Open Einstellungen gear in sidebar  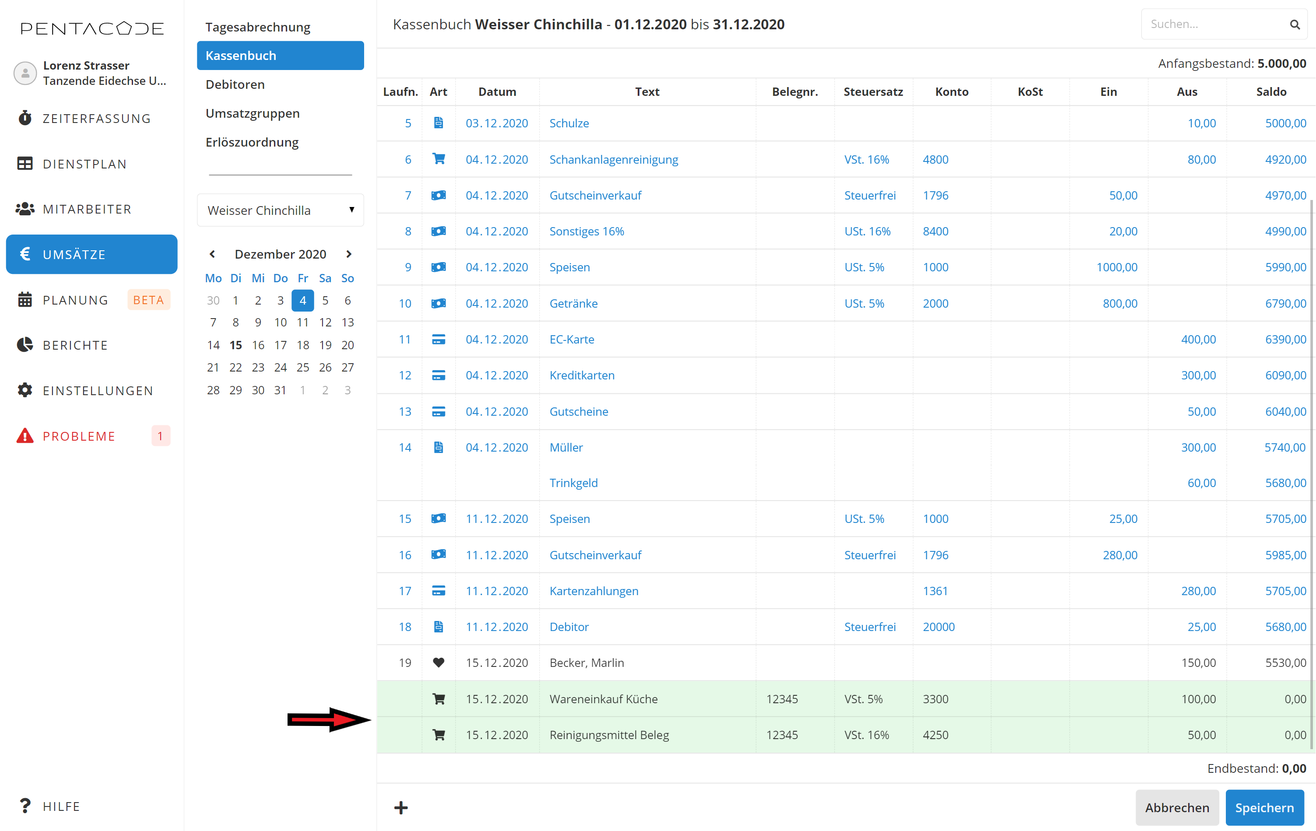pyautogui.click(x=97, y=390)
